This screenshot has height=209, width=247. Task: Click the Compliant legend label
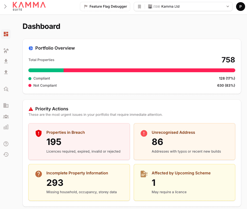click(41, 78)
